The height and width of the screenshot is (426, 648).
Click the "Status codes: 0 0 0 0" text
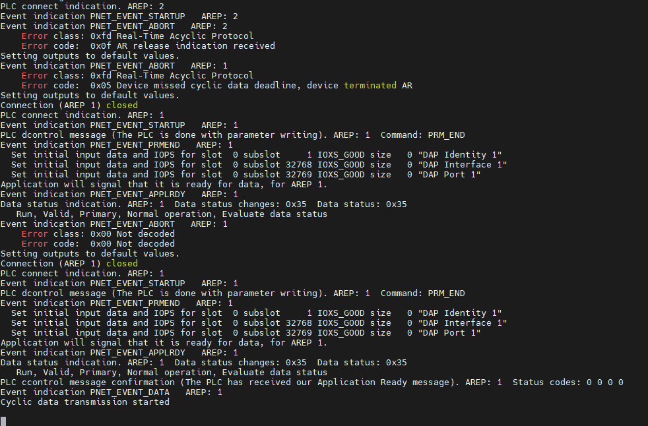pyautogui.click(x=567, y=382)
